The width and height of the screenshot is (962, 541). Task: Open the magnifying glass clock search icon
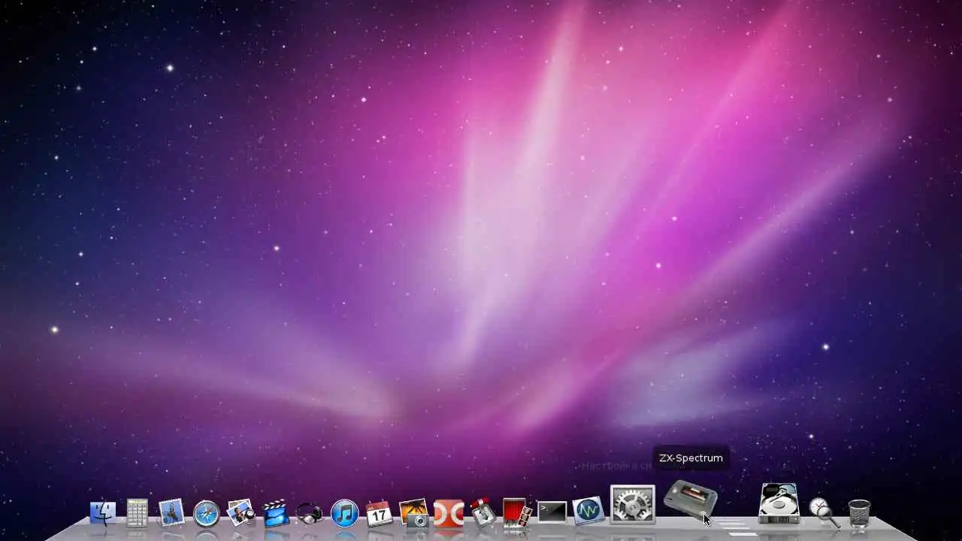pos(824,512)
